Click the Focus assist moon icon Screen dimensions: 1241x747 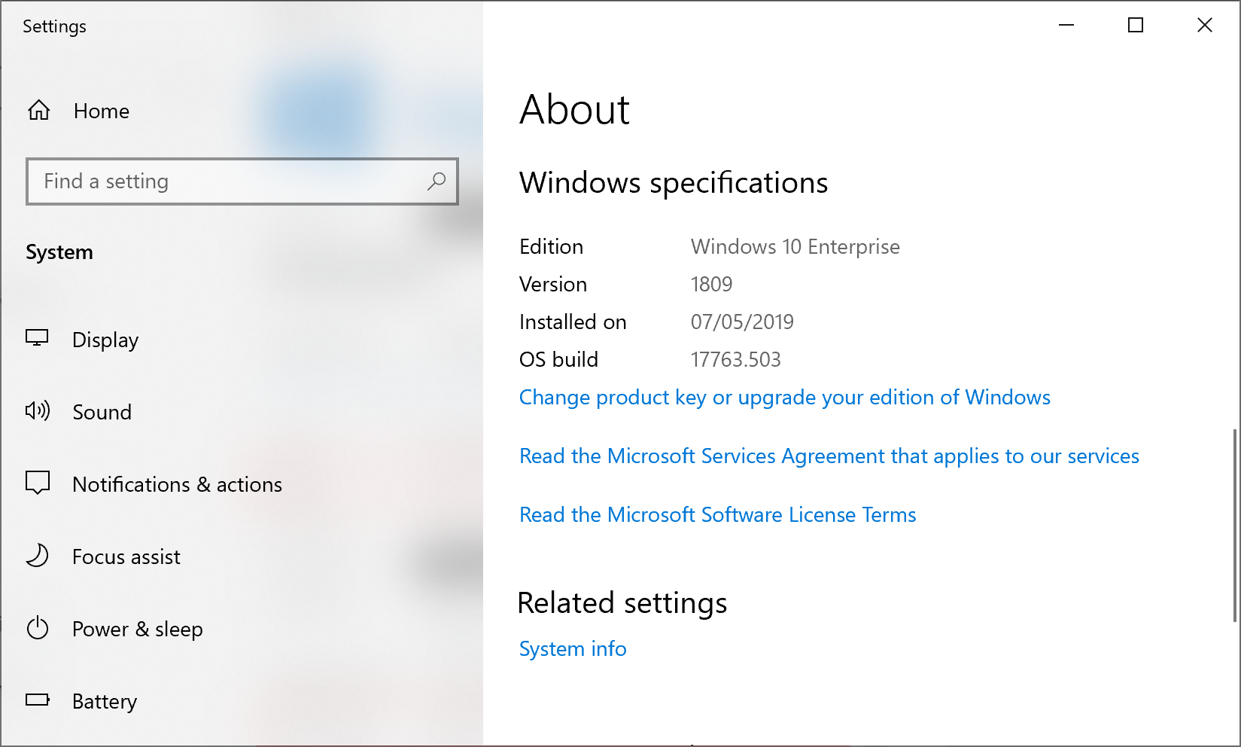[x=37, y=556]
